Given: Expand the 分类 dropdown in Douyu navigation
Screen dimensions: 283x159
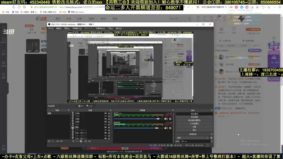Looking at the screenshot, I should [80, 19].
